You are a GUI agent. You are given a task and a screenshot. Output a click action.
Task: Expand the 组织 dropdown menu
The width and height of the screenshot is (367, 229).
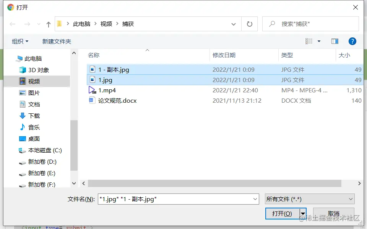[x=20, y=41]
